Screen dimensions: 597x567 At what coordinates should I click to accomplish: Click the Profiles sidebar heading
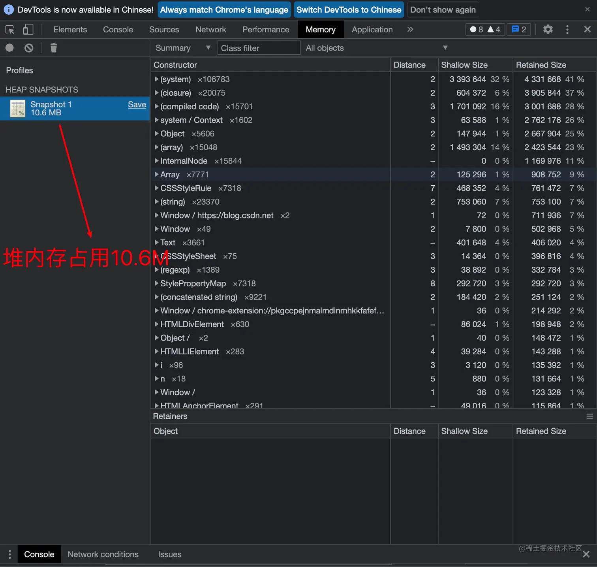click(x=19, y=70)
